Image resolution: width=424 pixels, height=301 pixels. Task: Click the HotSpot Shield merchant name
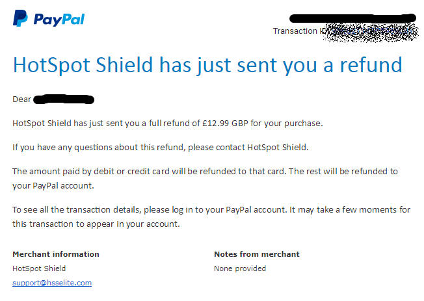[39, 268]
